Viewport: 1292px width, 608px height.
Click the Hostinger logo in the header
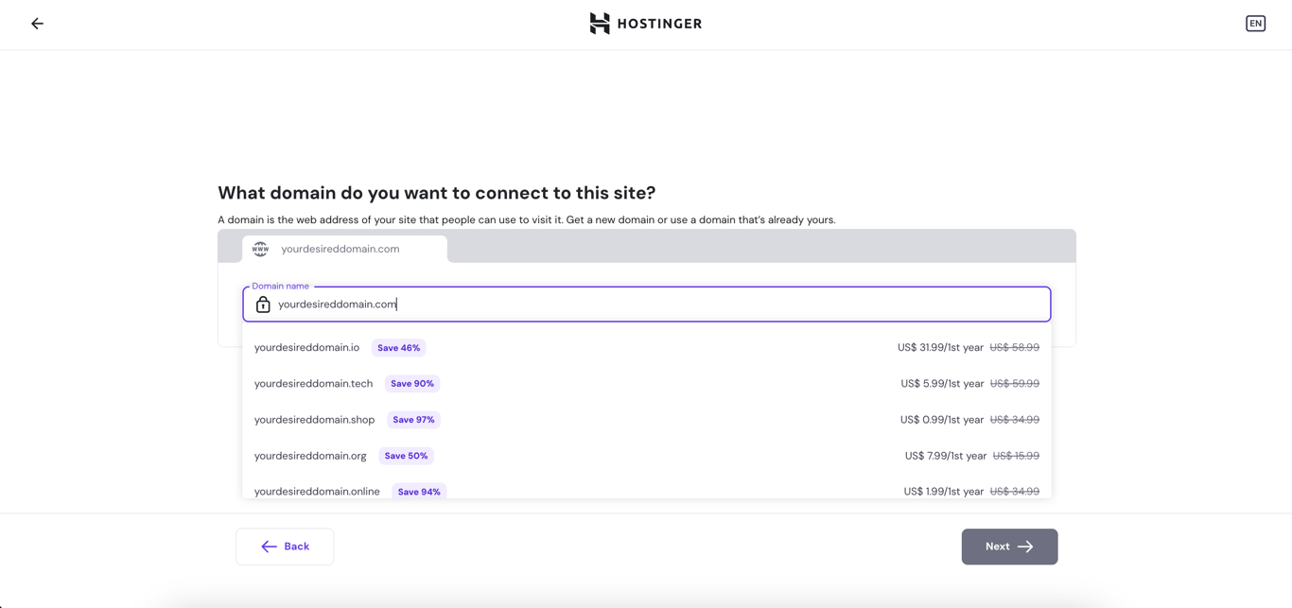(646, 23)
